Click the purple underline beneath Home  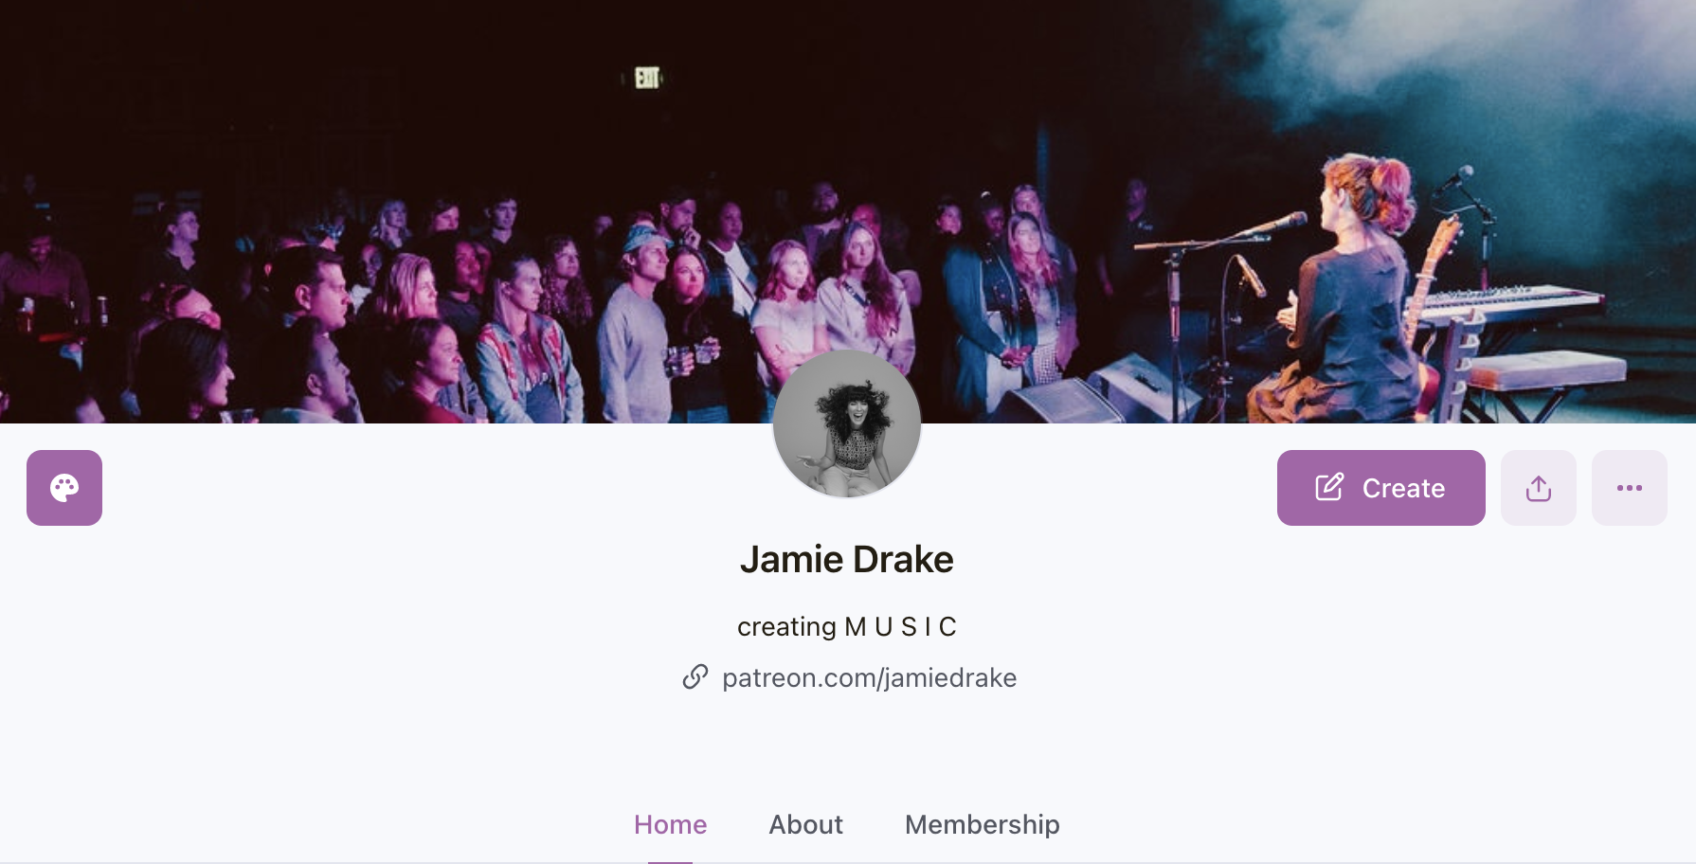coord(670,862)
